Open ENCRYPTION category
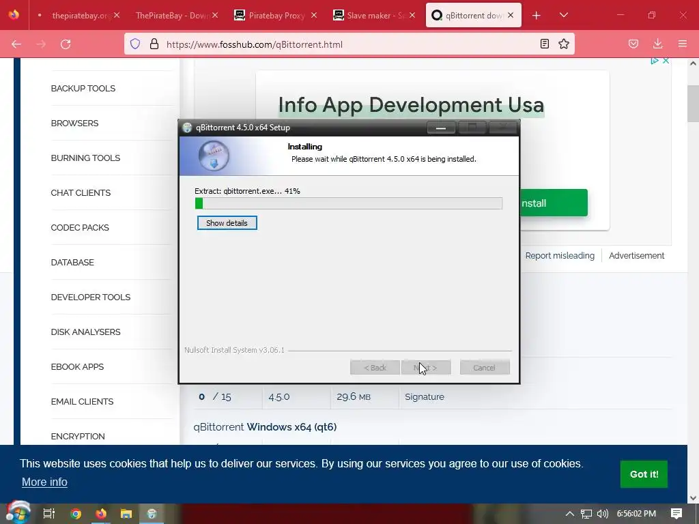This screenshot has height=524, width=699. click(78, 436)
